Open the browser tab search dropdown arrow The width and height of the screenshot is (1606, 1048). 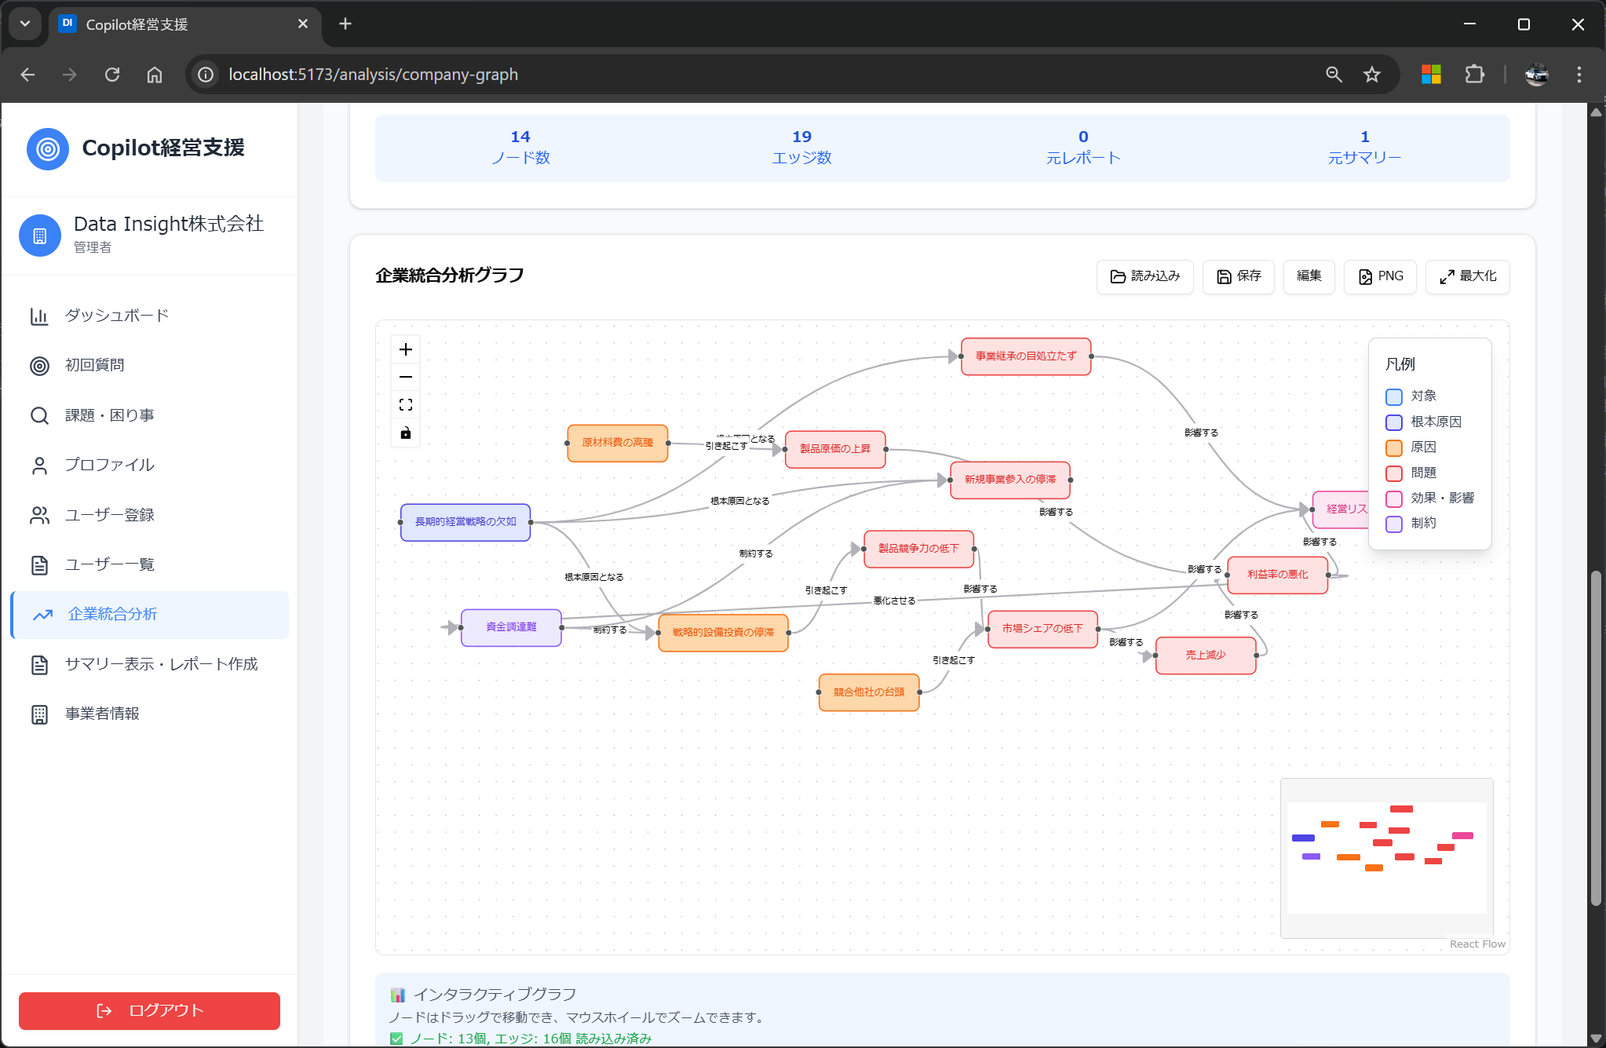pyautogui.click(x=25, y=24)
